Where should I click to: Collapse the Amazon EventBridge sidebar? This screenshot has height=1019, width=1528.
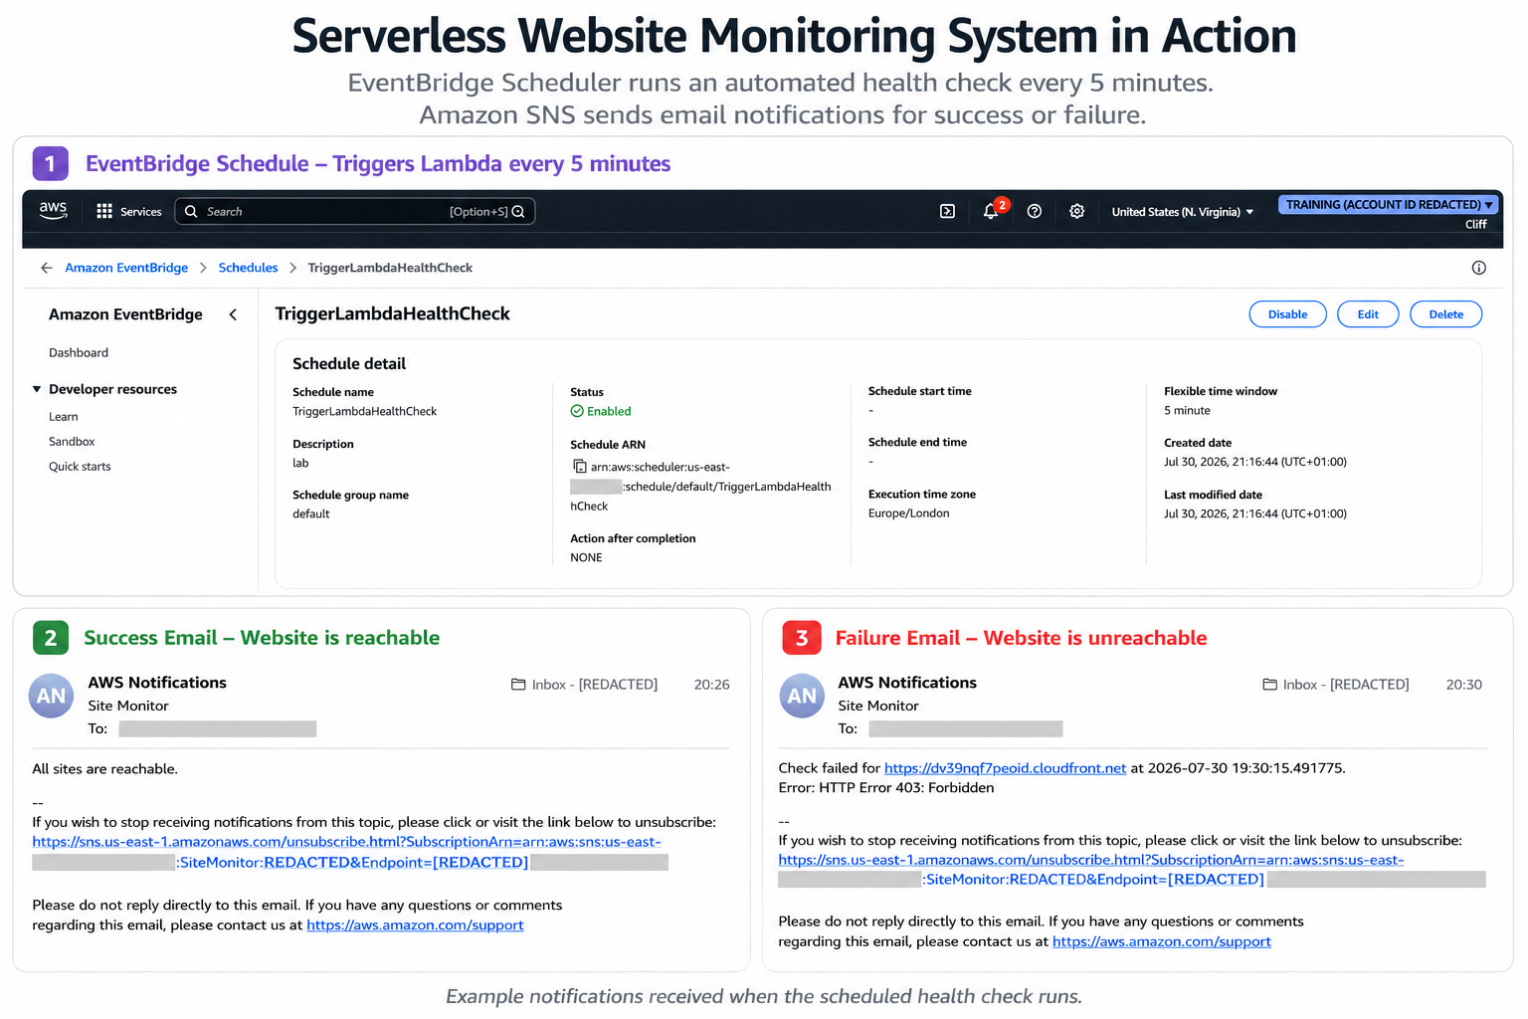pos(233,314)
